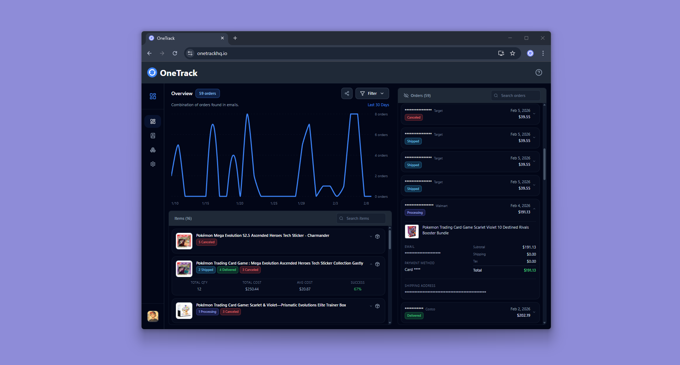Click the Gastly Collection product thumbnail
Screen dimensions: 680x365
tap(184, 269)
